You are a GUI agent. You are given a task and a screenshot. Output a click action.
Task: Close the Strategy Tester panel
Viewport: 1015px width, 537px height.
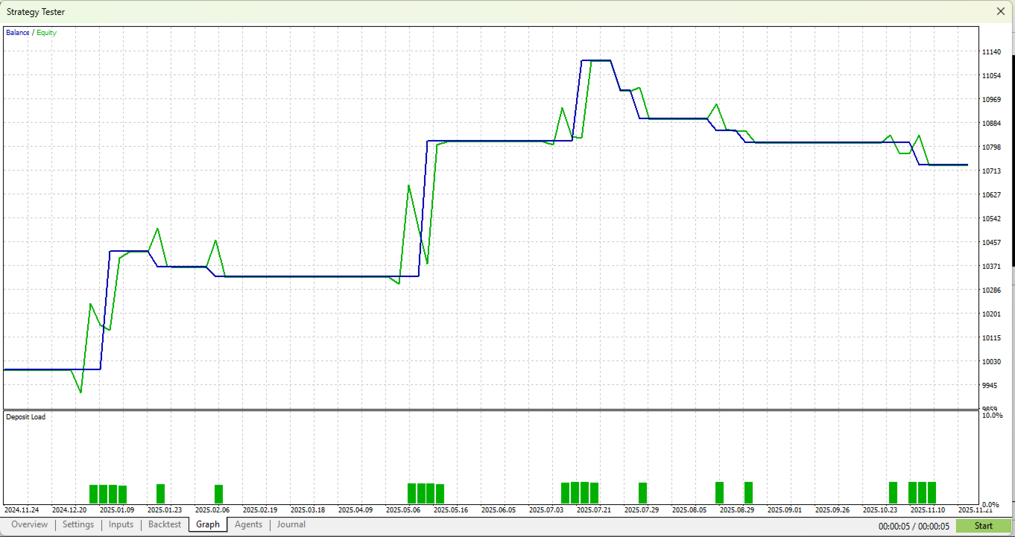tap(1001, 11)
